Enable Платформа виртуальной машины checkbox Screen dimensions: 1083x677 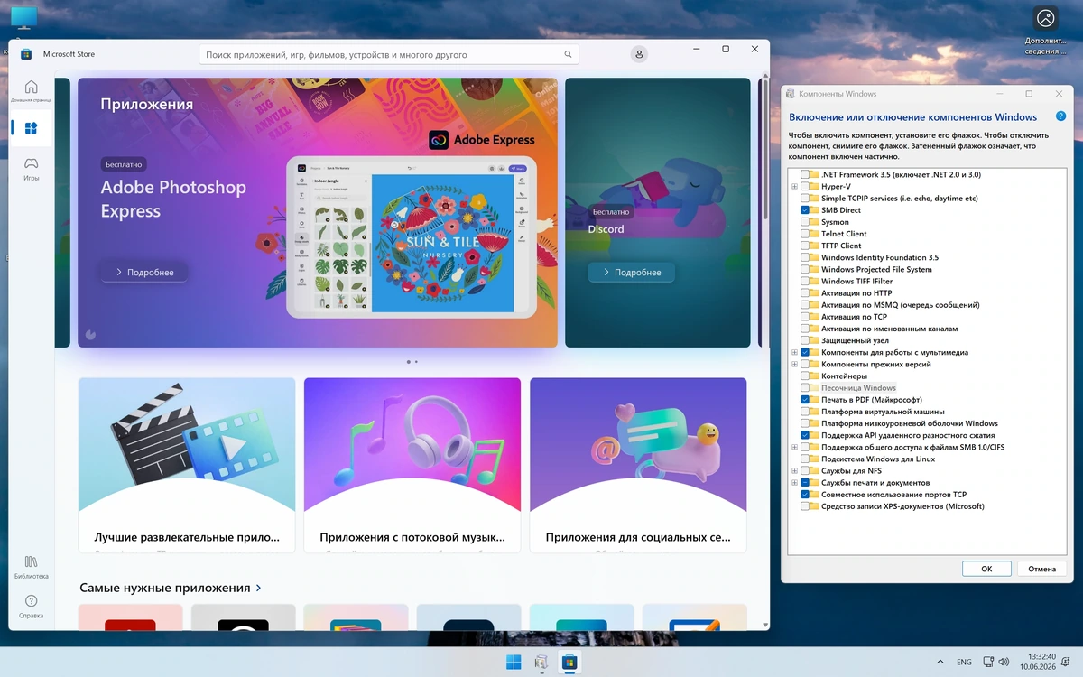pyautogui.click(x=805, y=412)
